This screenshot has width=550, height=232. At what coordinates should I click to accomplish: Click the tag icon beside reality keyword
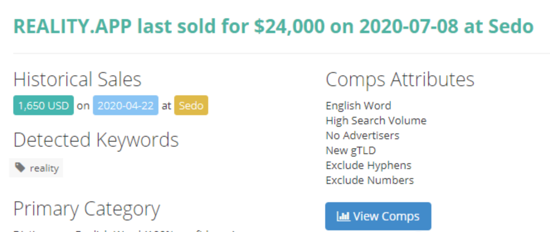click(20, 167)
